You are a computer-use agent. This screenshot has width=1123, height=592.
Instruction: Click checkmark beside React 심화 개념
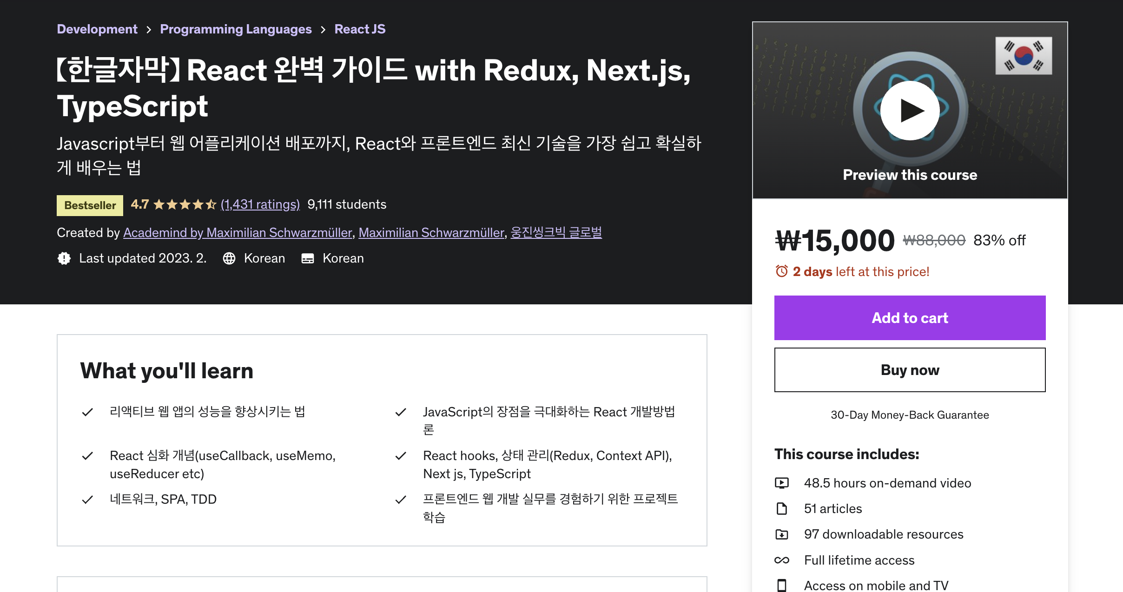click(87, 456)
